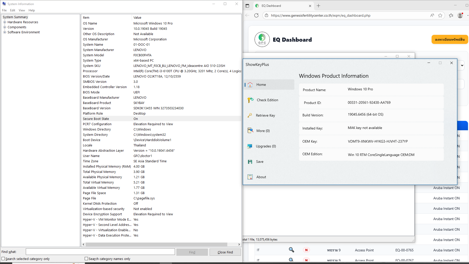Click the orange asset registration button

(x=450, y=40)
